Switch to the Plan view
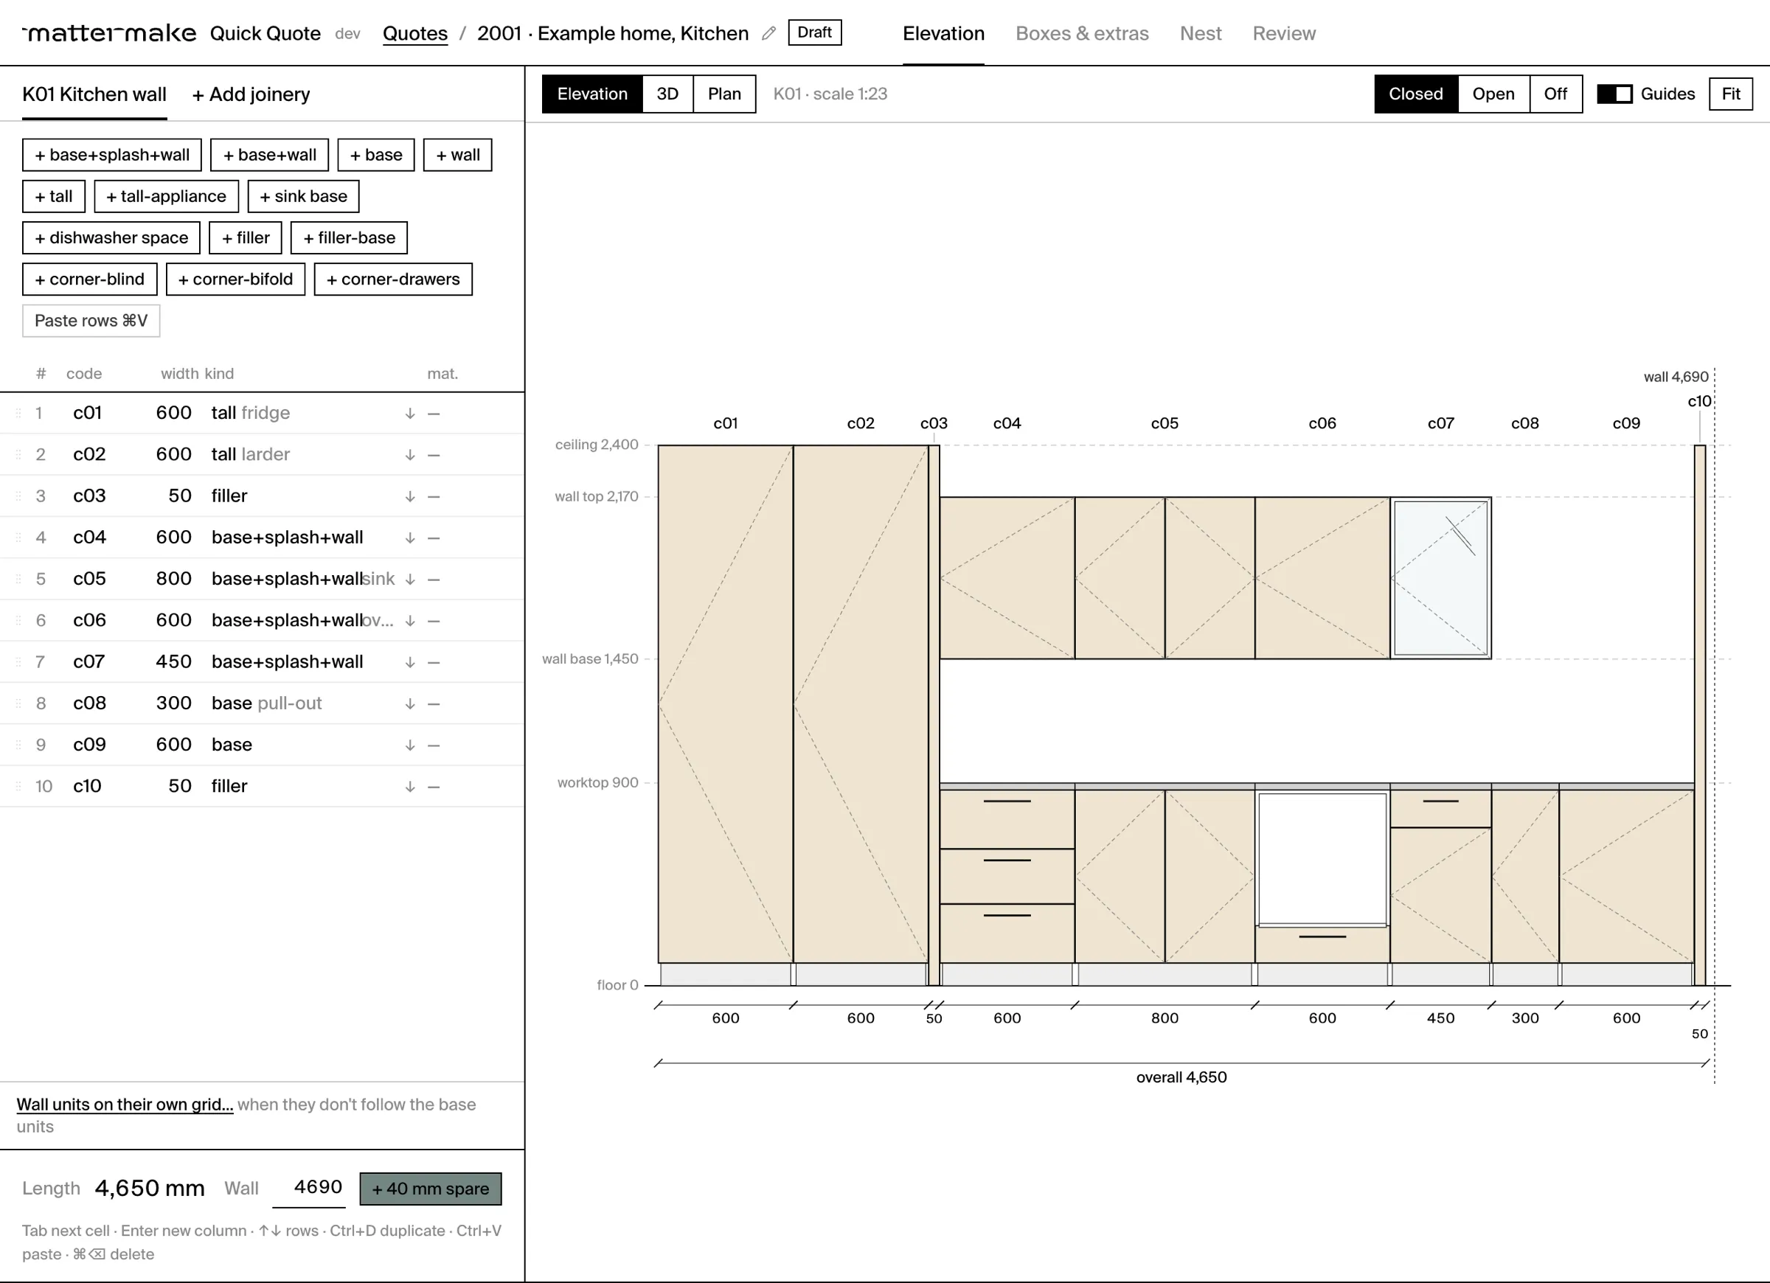Viewport: 1770px width, 1283px height. click(724, 94)
